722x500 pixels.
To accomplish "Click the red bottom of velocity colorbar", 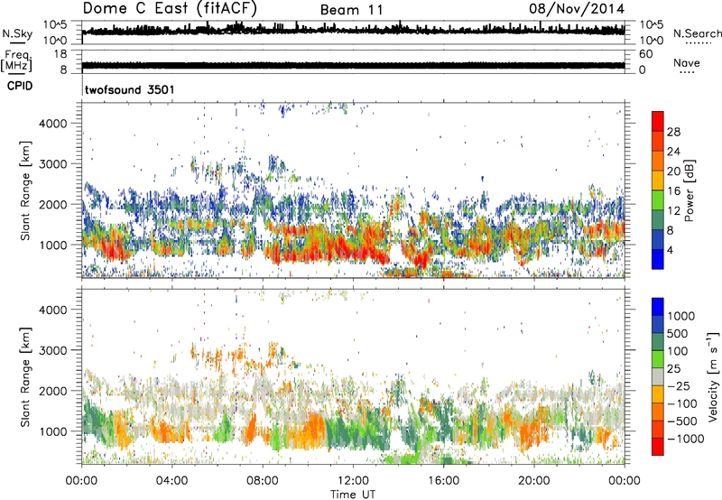I will [658, 447].
